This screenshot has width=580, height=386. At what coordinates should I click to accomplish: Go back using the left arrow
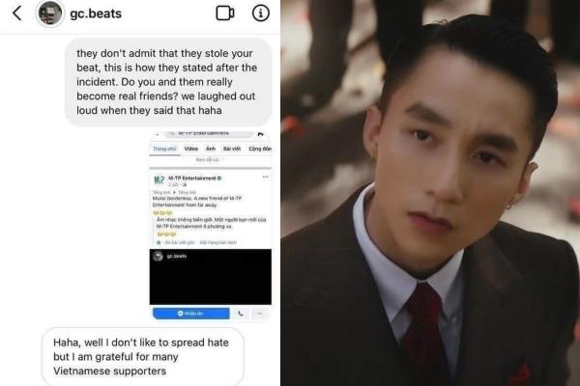17,14
